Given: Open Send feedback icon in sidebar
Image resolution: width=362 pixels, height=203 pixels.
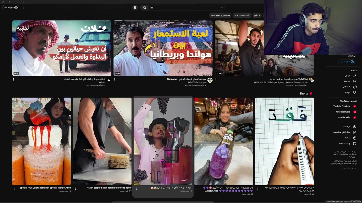Looking at the screenshot, I should [x=355, y=144].
